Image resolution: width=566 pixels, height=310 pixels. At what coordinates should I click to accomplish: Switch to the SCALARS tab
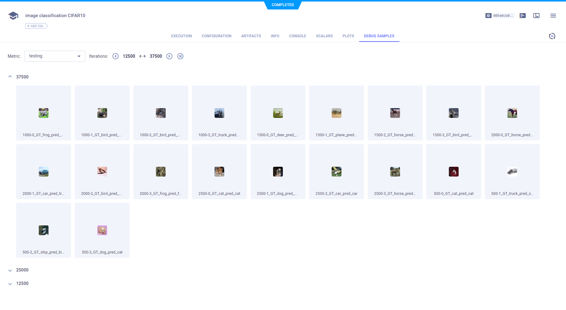pyautogui.click(x=324, y=36)
